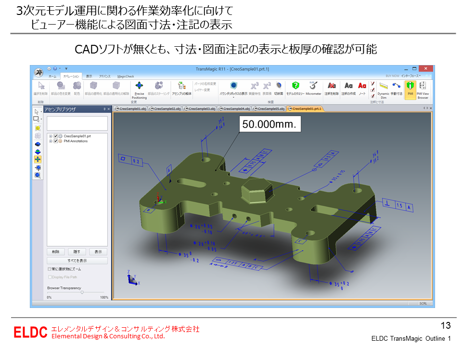Click the blue rotate-view icon in side toolbar
The height and width of the screenshot is (347, 462).
coord(38,144)
